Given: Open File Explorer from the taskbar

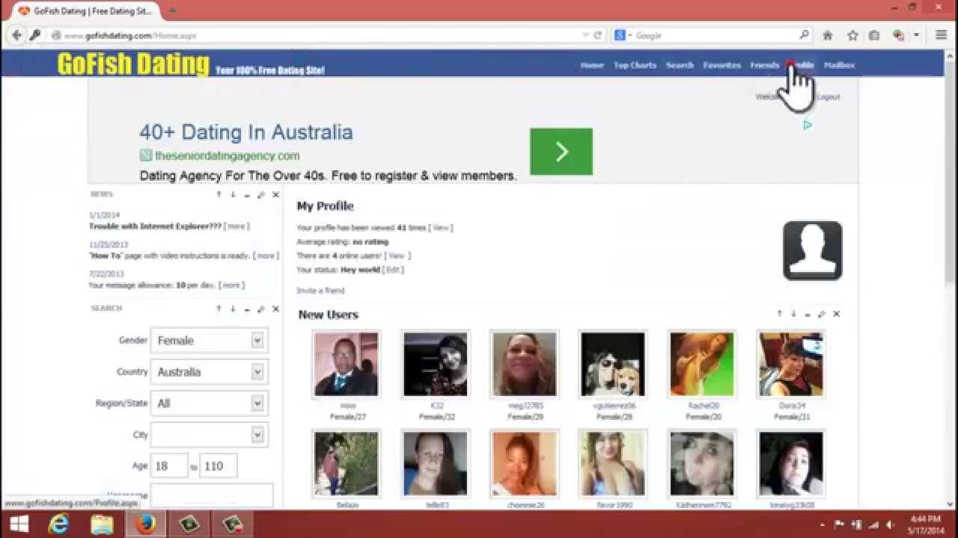Looking at the screenshot, I should point(103,525).
